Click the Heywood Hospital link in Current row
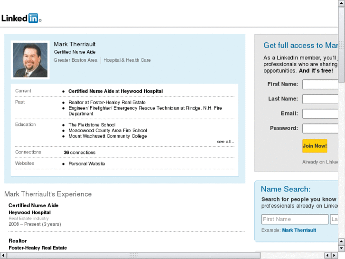The width and height of the screenshot is (345, 259). pyautogui.click(x=142, y=91)
